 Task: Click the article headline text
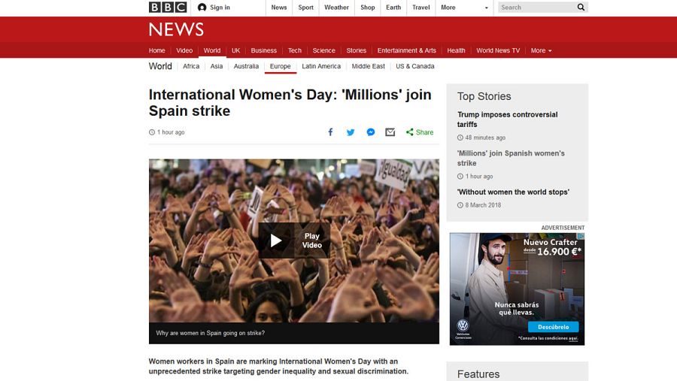(290, 103)
